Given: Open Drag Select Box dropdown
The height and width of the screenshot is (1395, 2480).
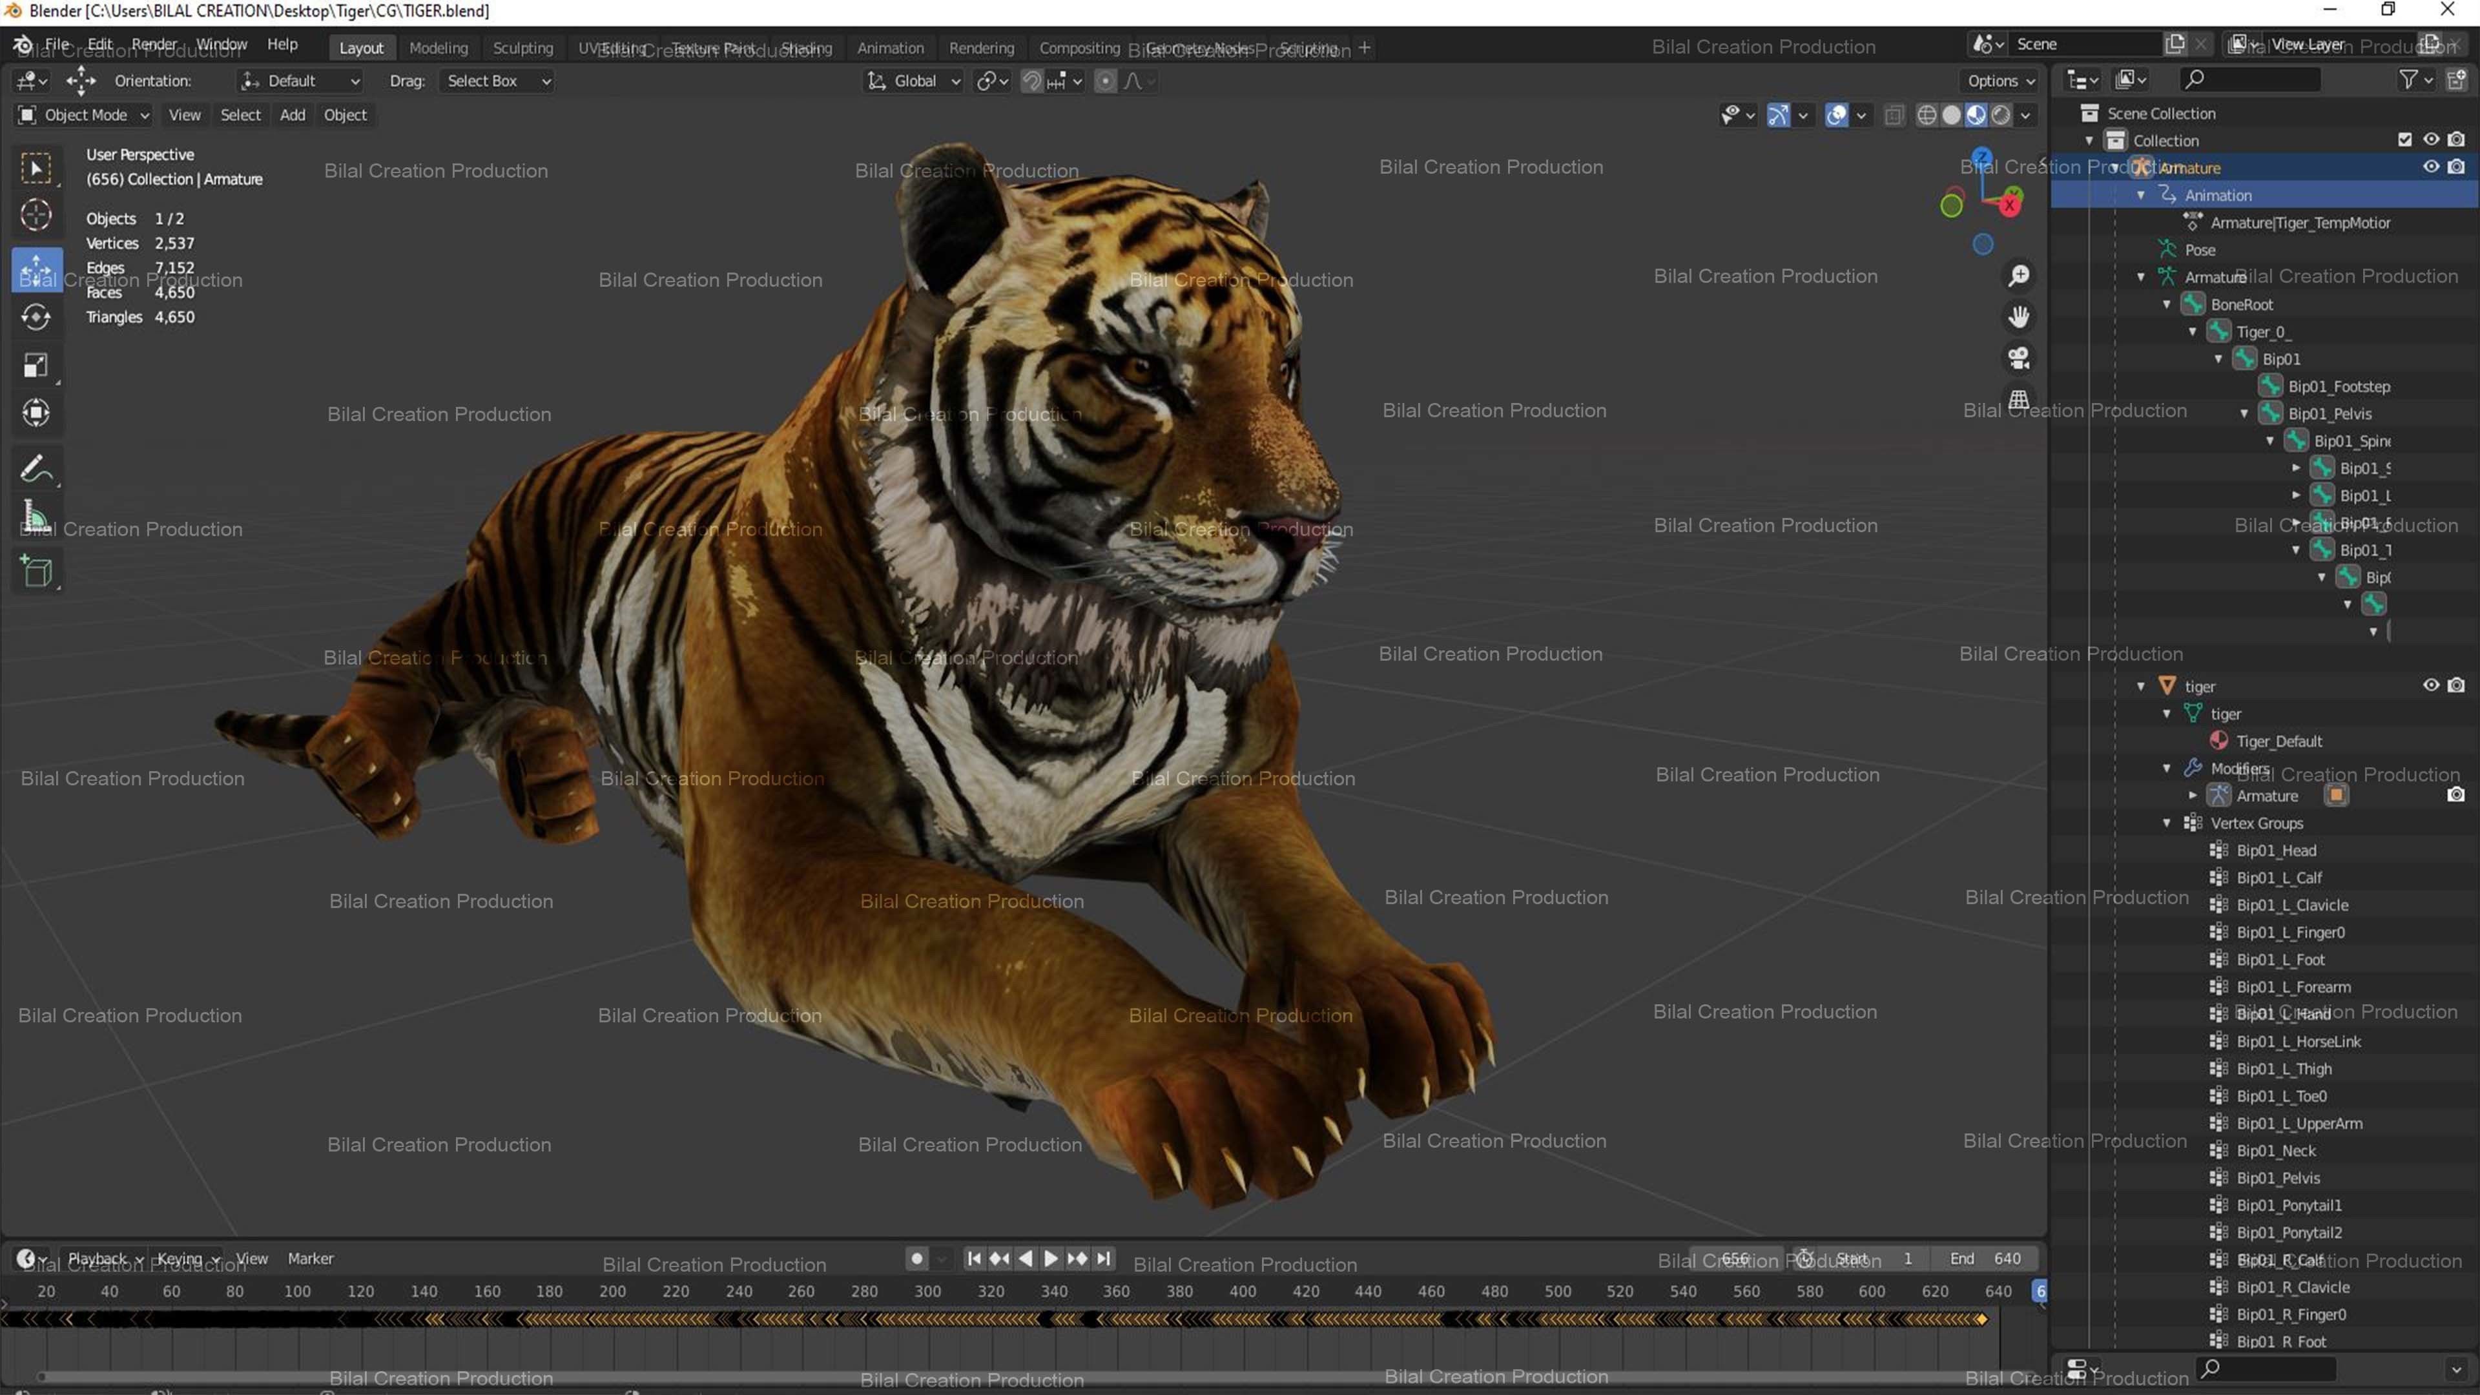Looking at the screenshot, I should pos(498,81).
